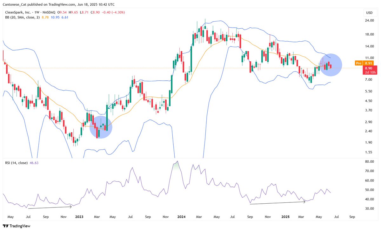Click the 4.50 price axis label
This screenshot has height=231, width=381.
[x=368, y=101]
